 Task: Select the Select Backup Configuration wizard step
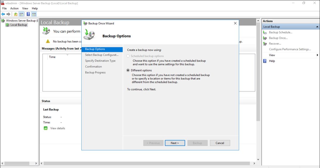(x=102, y=55)
